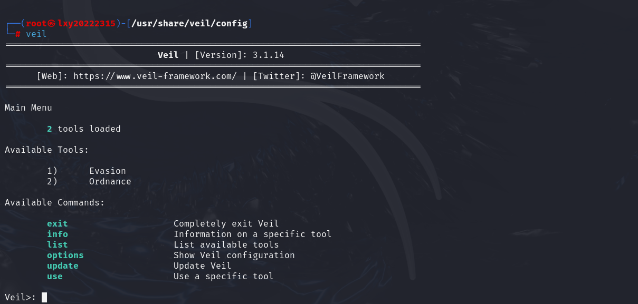Click the skull symbol in root prompt
Viewport: 638px width, 304px height.
coord(51,24)
